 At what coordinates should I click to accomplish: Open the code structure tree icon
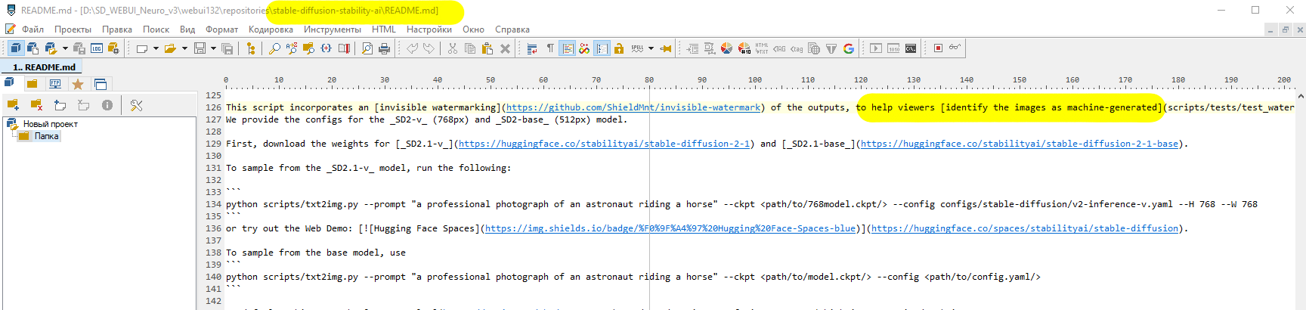(x=251, y=48)
